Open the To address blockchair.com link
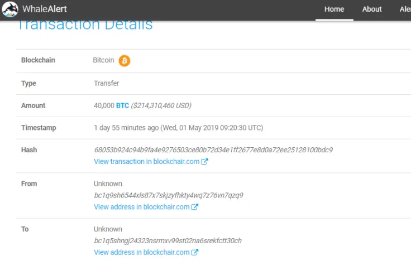The width and height of the screenshot is (411, 280). coord(142,252)
